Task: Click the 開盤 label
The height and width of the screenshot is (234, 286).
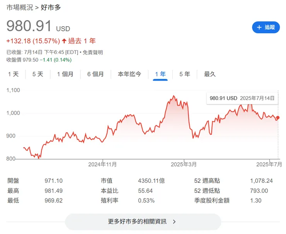Action: point(13,181)
